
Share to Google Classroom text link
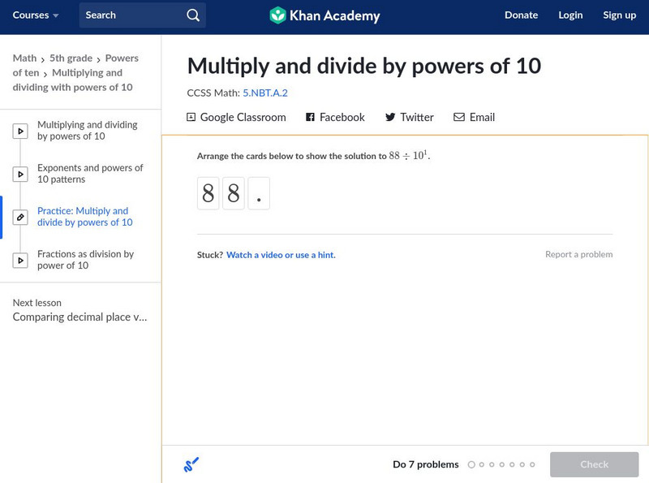[x=243, y=117]
